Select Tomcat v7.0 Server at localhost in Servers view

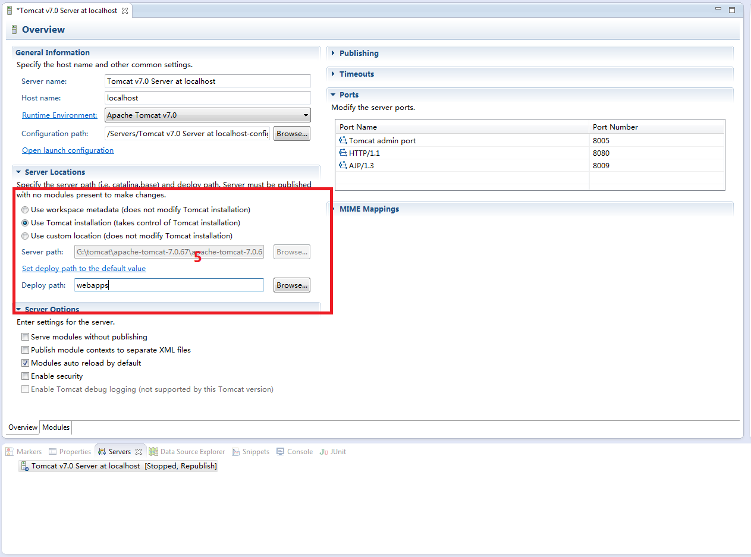(x=118, y=467)
